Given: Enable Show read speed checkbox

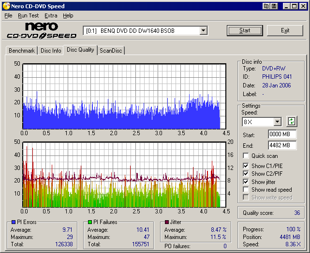Looking at the screenshot, I should 246,190.
